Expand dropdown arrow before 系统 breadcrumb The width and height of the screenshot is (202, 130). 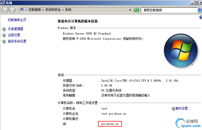pyautogui.click(x=63, y=10)
